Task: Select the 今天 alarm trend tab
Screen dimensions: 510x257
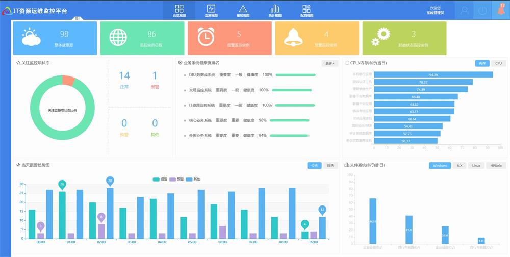Action: pyautogui.click(x=315, y=166)
